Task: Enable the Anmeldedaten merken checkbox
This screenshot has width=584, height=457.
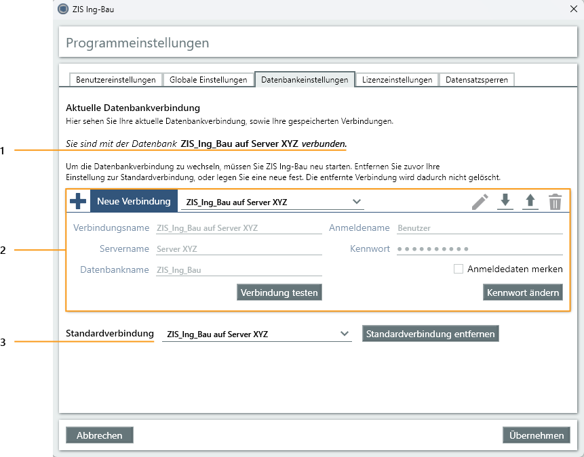Action: [x=459, y=269]
